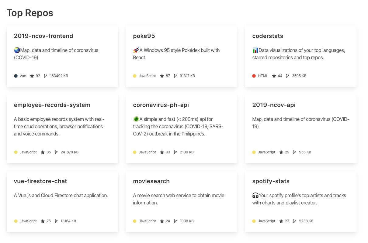Viewport: 368px width, 243px height.
Task: Click the fork icon on 2019-ncov-api
Action: point(295,152)
